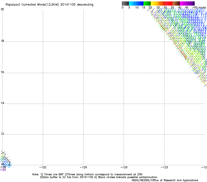Select the cyan-blue 5-15 knots legend segment

point(136,3)
